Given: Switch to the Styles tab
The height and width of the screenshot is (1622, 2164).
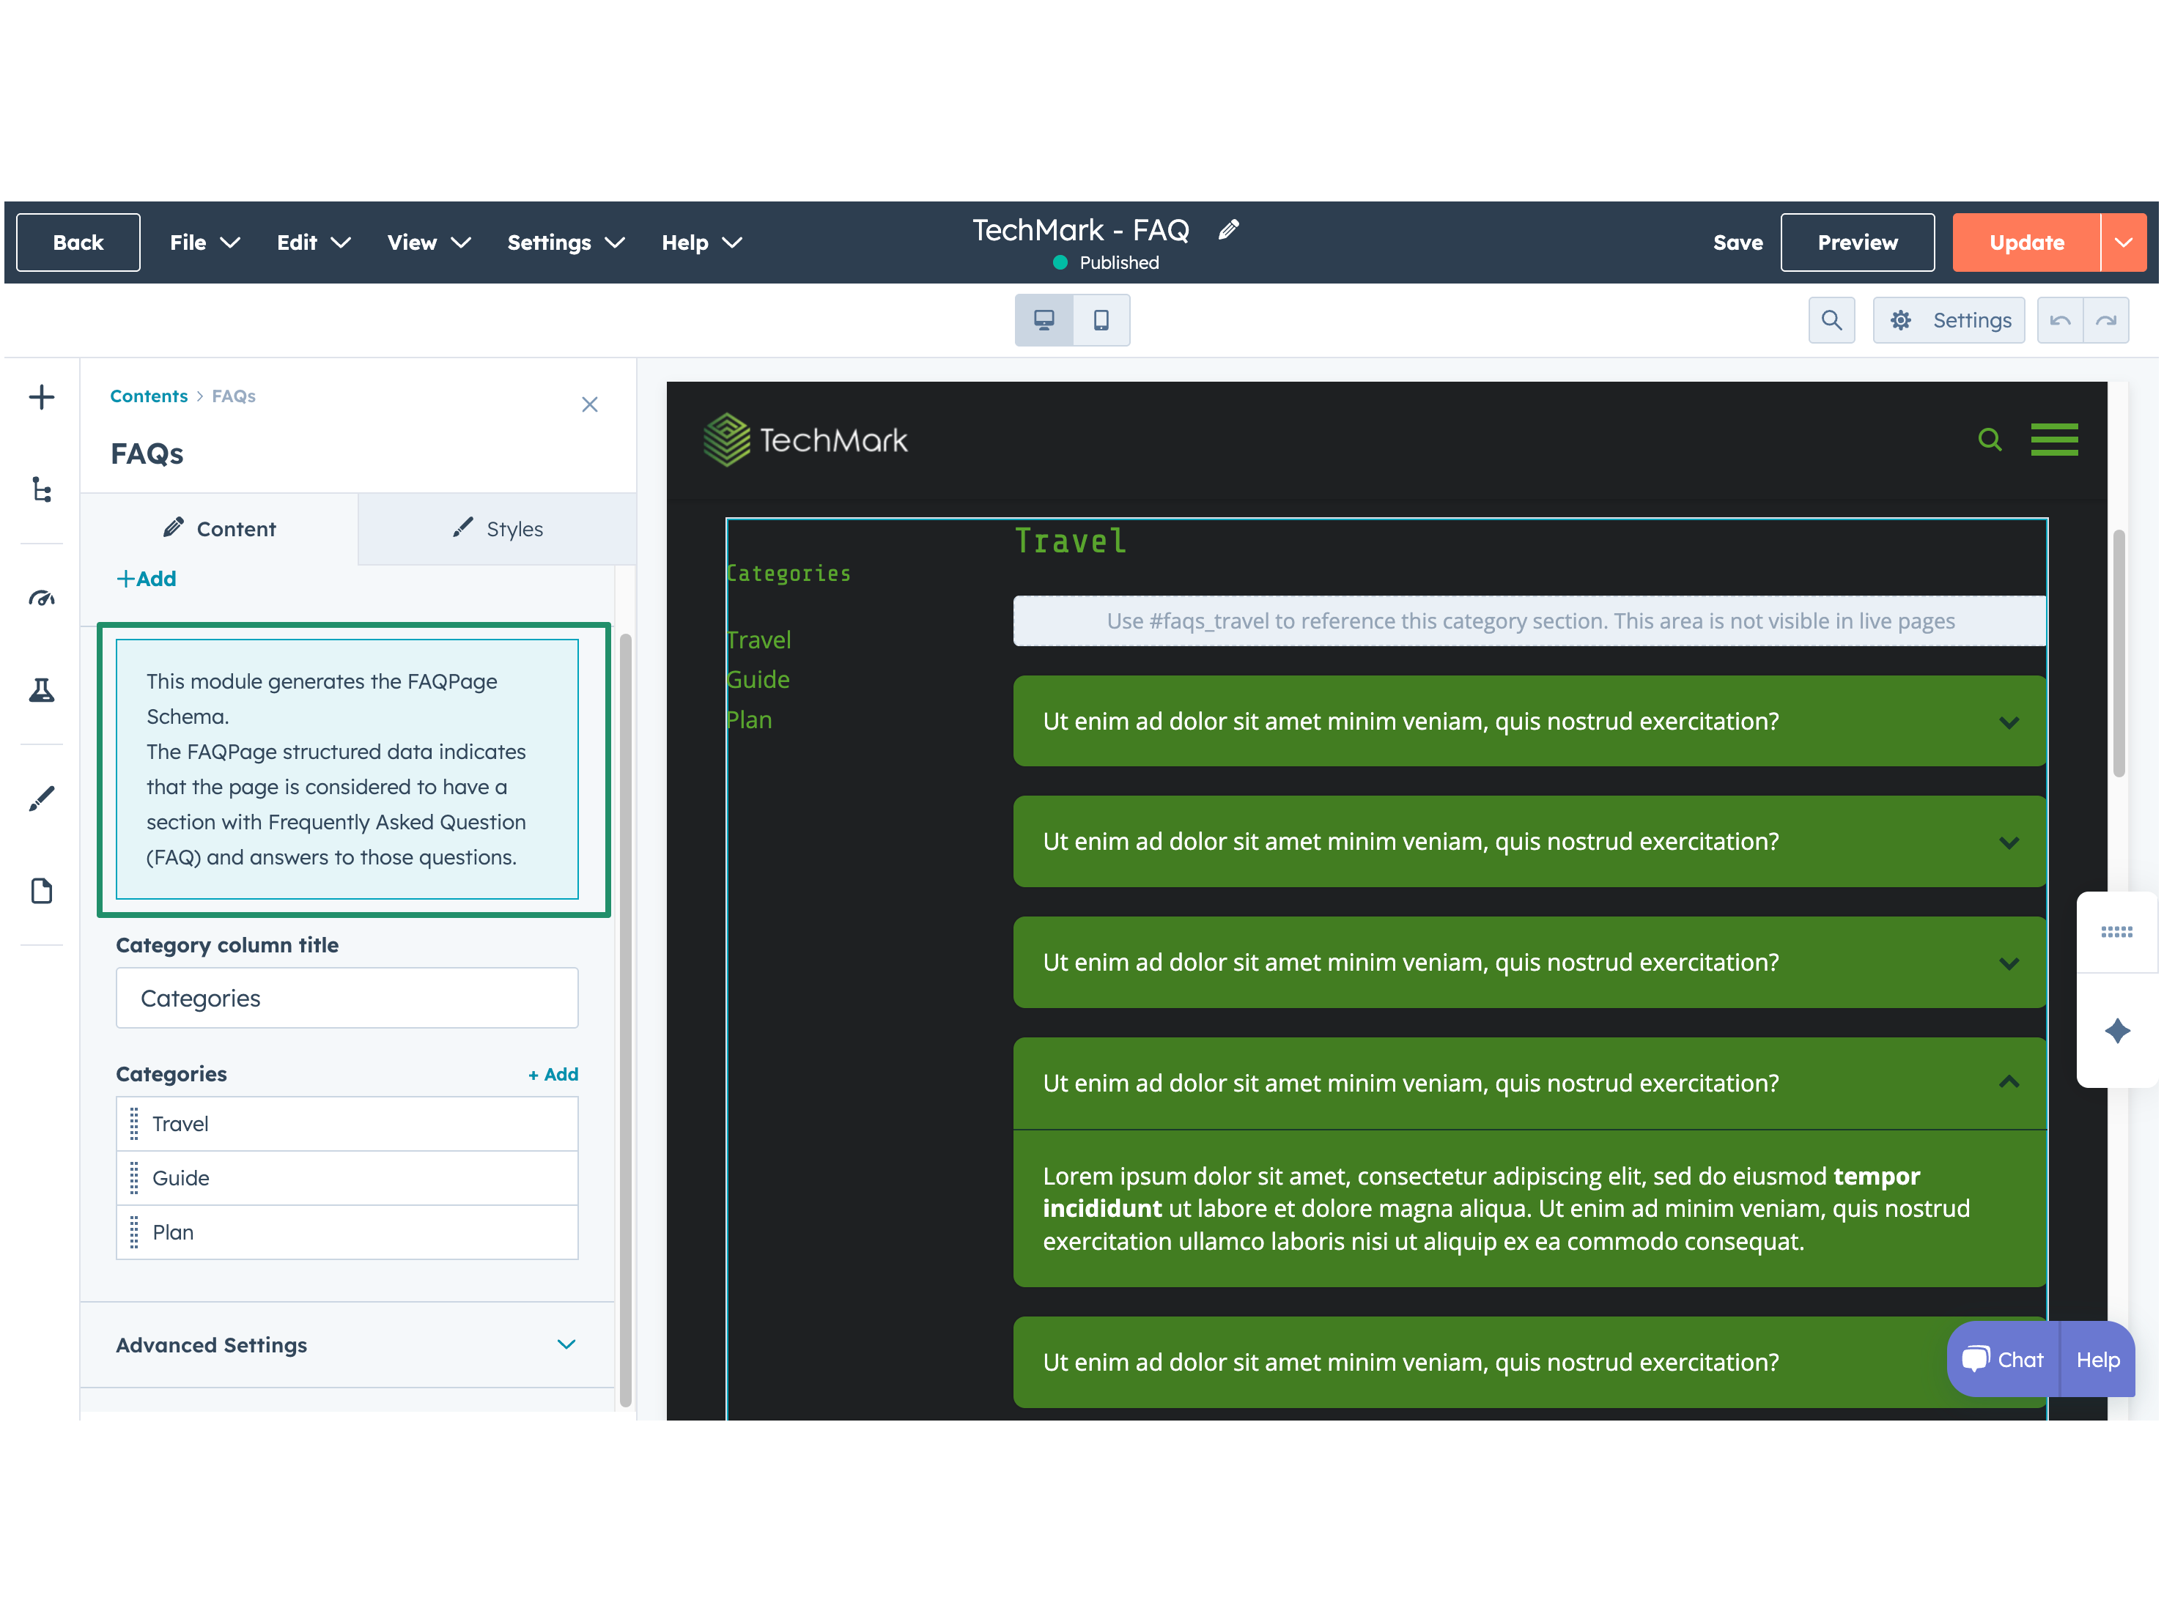Looking at the screenshot, I should click(497, 528).
